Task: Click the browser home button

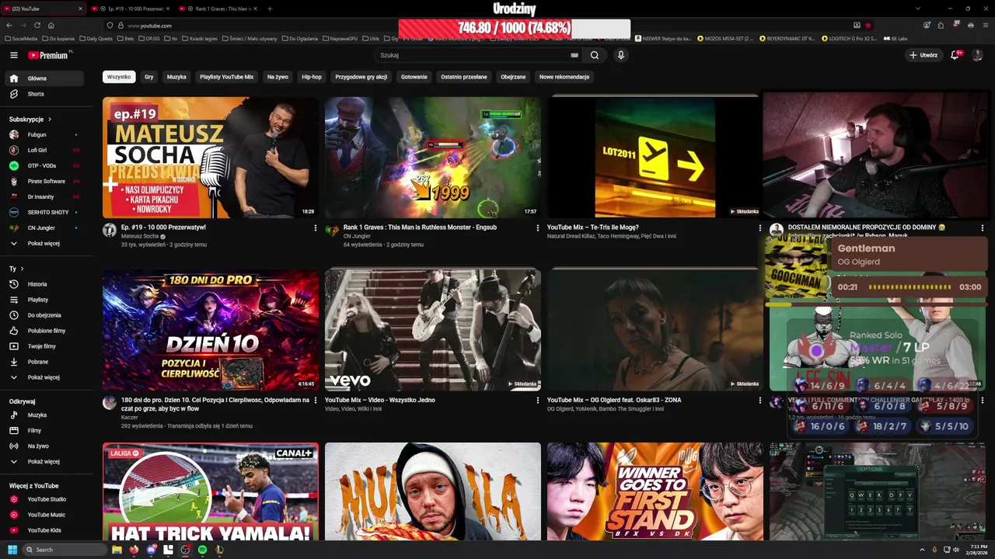Action: click(x=51, y=26)
